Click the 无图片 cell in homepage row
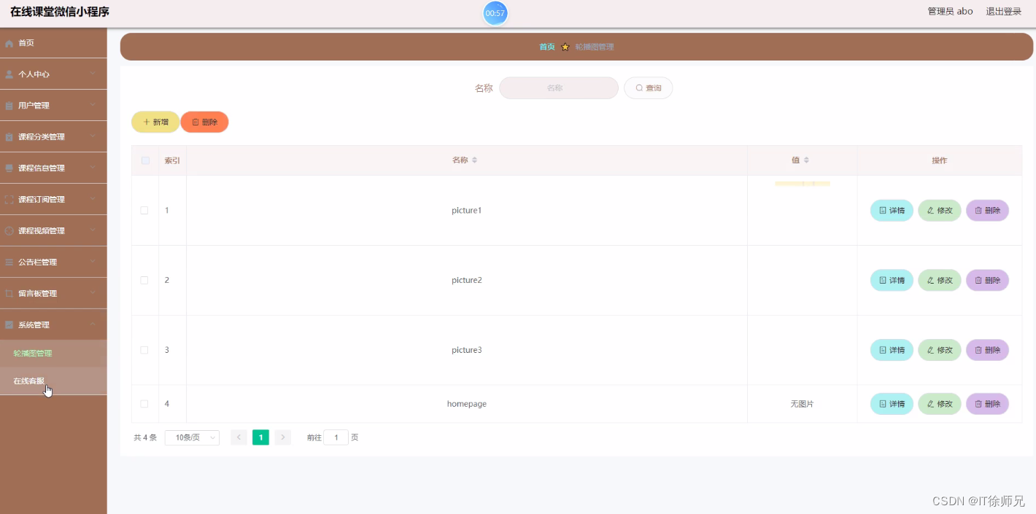 point(802,404)
